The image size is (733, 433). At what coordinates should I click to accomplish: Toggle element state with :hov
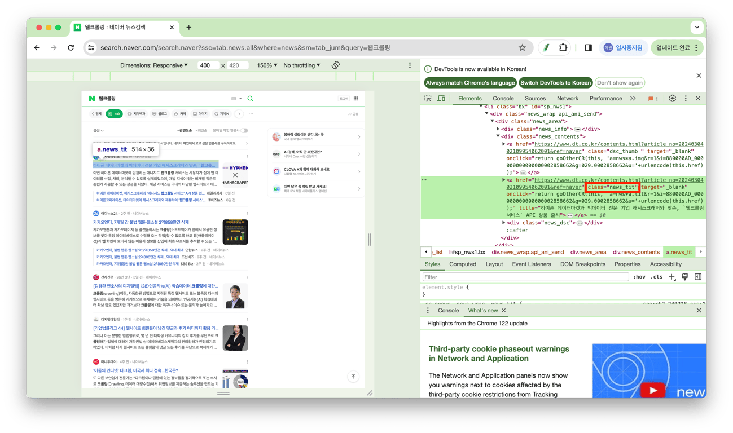tap(639, 277)
